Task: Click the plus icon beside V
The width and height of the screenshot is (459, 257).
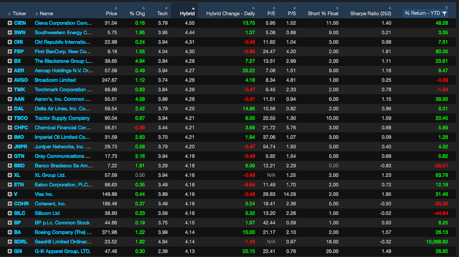Action: point(10,195)
